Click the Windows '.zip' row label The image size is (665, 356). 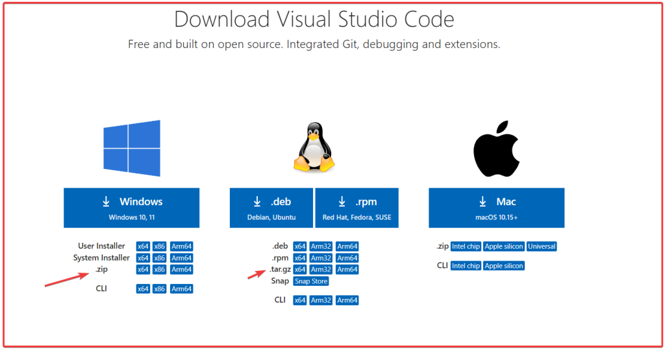click(x=101, y=269)
